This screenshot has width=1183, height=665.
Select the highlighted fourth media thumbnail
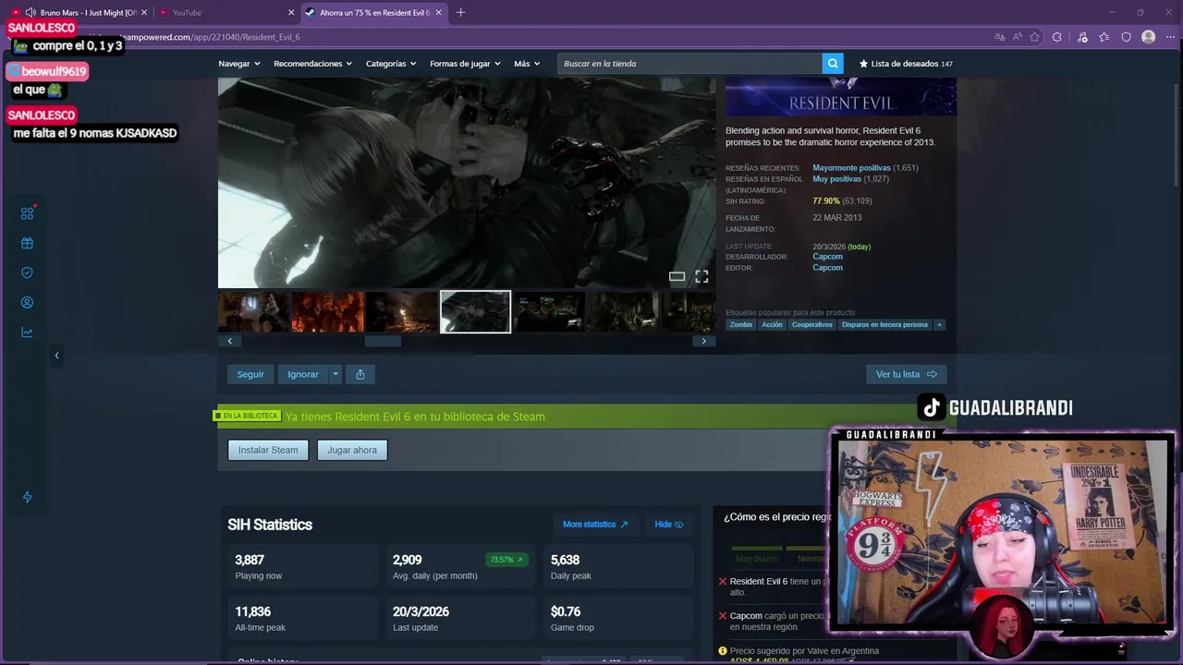point(475,312)
